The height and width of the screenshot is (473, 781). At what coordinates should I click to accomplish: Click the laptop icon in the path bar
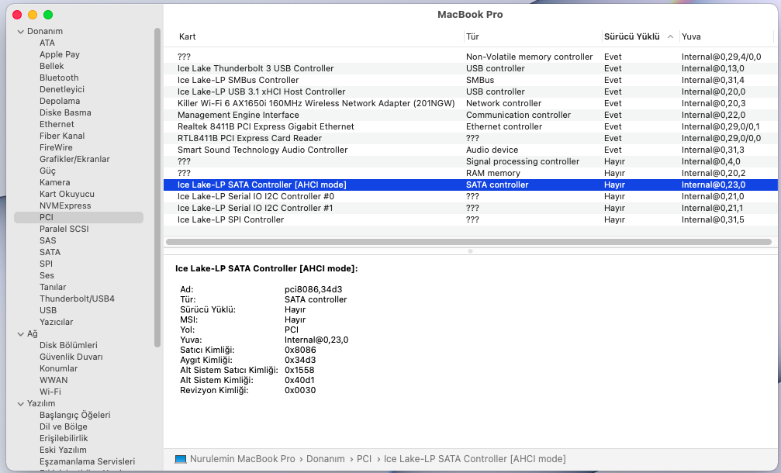(181, 459)
